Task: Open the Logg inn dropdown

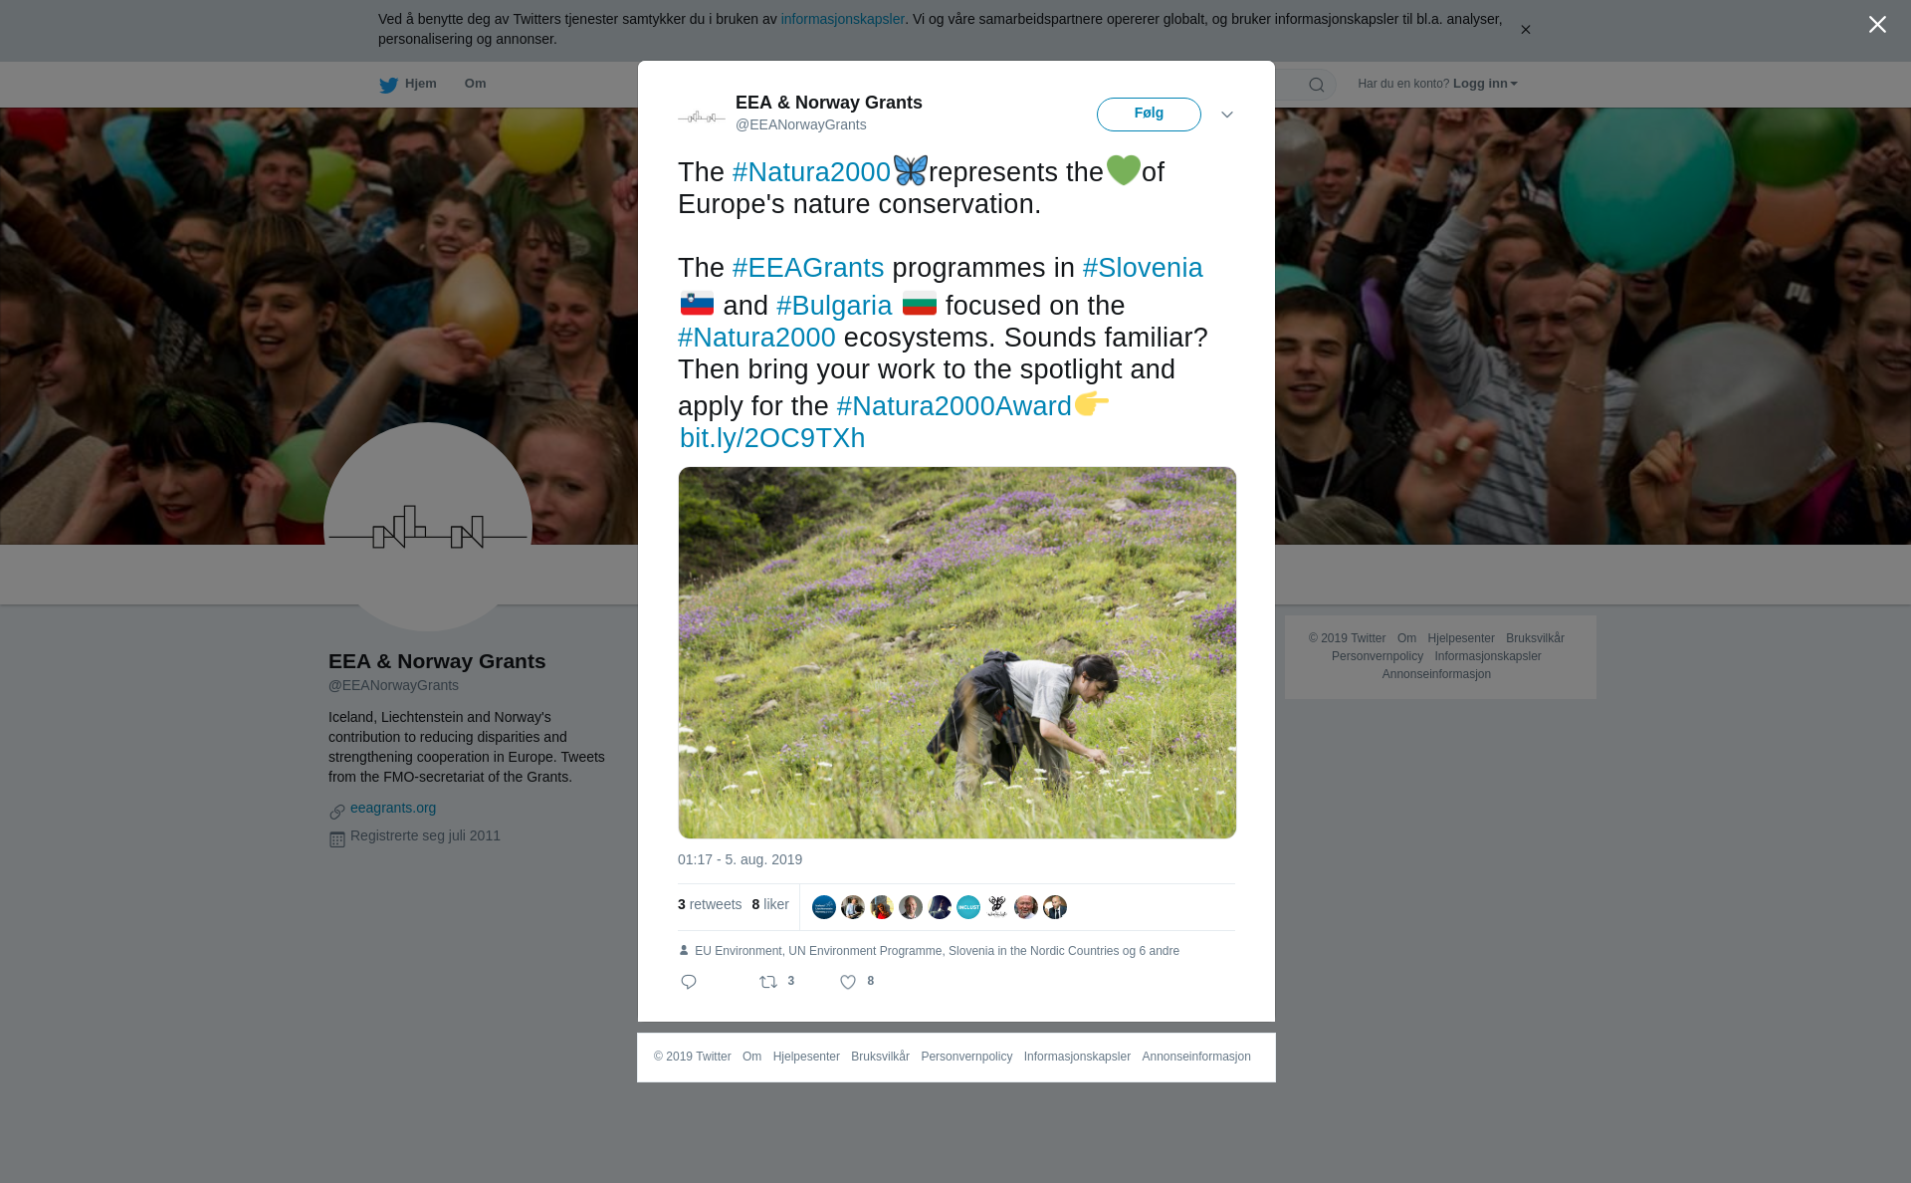Action: [x=1485, y=84]
